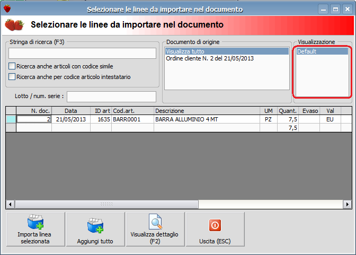The image size is (356, 255).
Task: Focus the Stringa di ricerca input field
Action: [82, 53]
